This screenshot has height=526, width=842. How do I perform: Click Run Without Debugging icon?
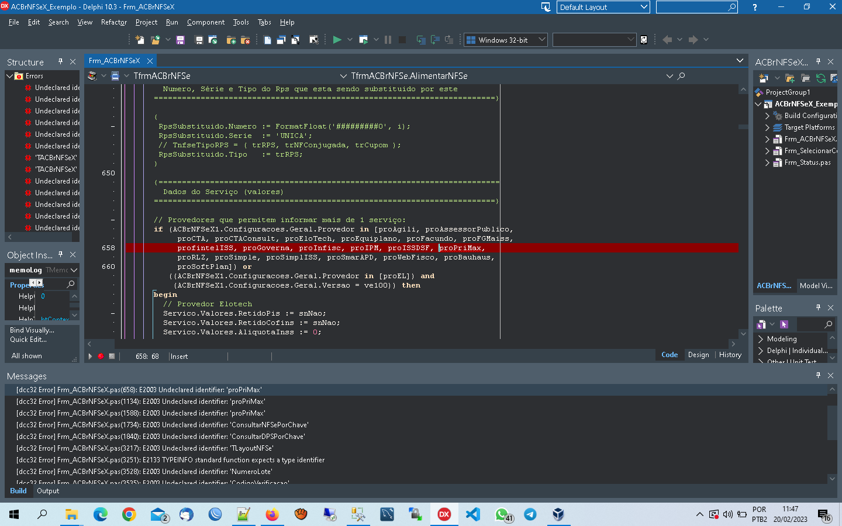[x=363, y=40]
